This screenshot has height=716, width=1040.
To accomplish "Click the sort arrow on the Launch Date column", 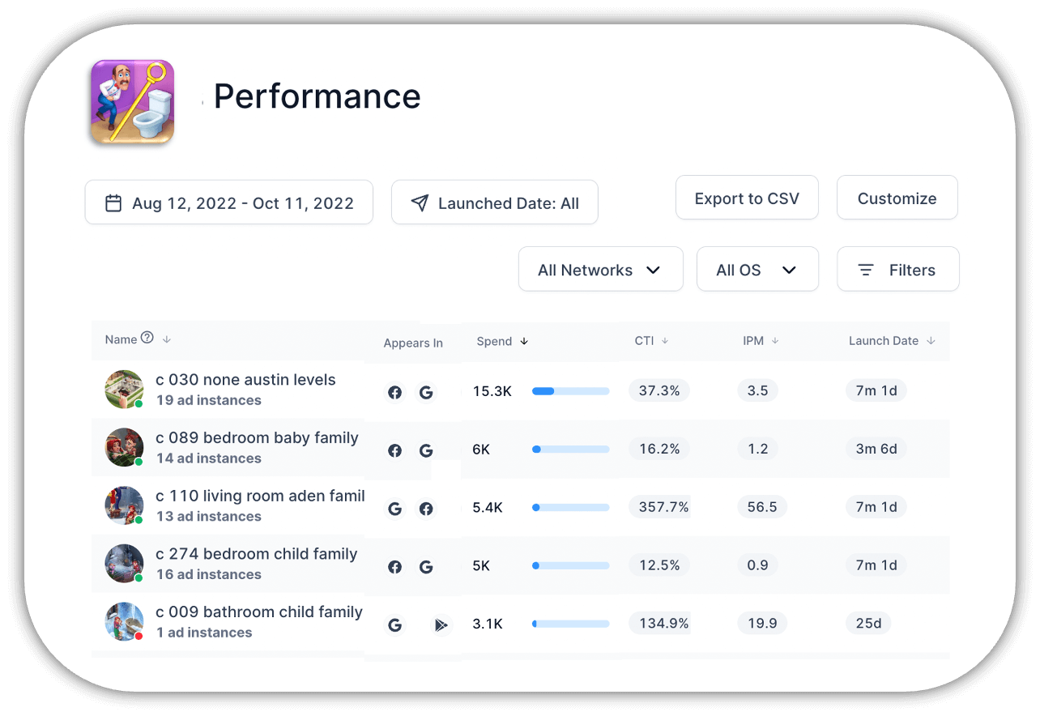I will [x=931, y=341].
